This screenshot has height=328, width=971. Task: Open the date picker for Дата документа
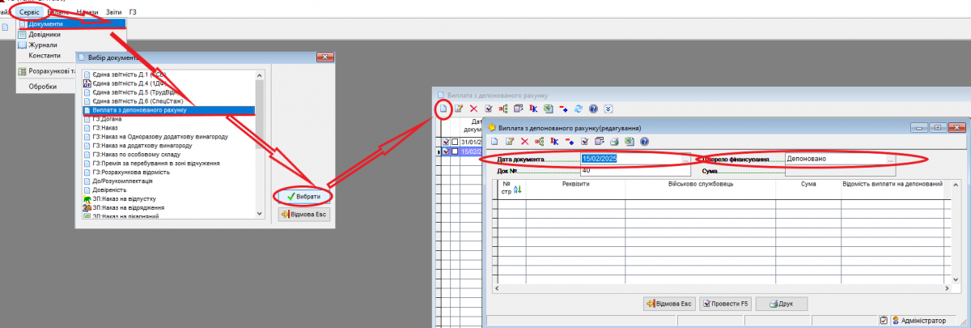point(685,160)
